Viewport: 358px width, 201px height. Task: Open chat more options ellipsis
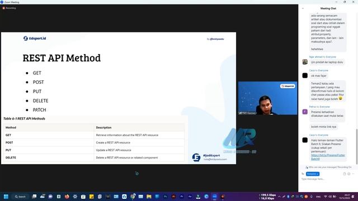353,174
